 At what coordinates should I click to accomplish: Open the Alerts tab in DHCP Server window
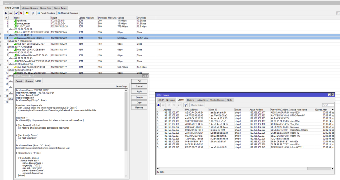click(x=229, y=100)
